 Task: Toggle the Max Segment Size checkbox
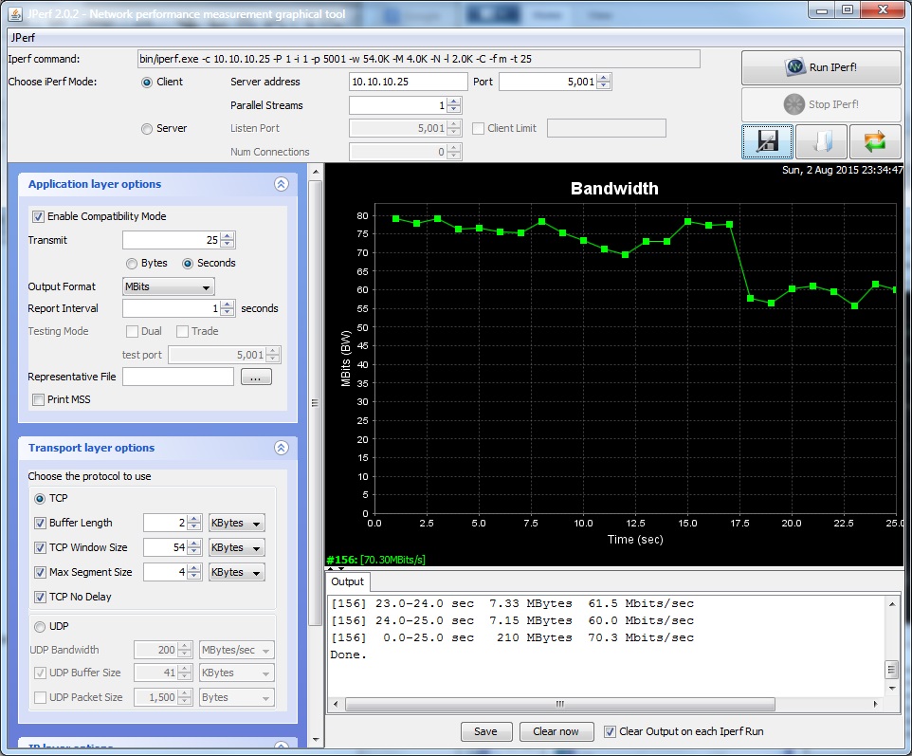40,572
